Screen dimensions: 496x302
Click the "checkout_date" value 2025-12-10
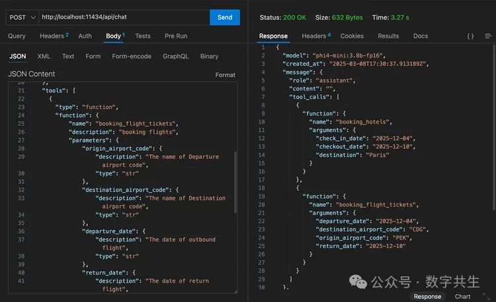tap(392, 146)
